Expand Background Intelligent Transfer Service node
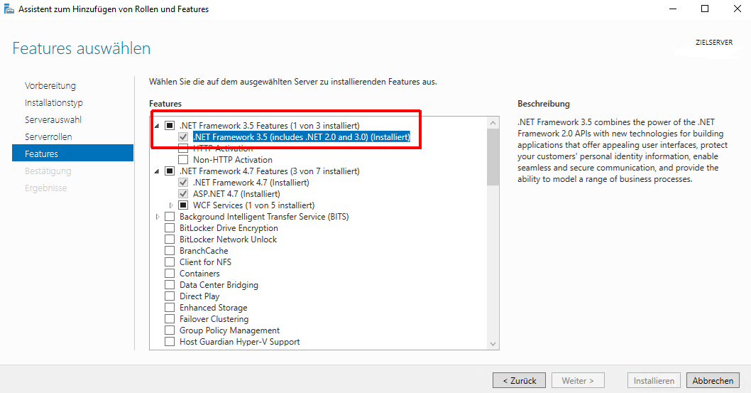This screenshot has width=751, height=393. [157, 217]
